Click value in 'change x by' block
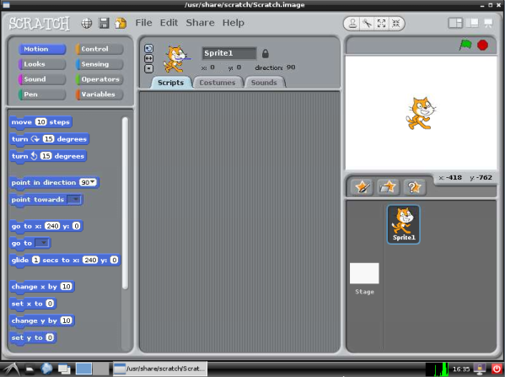Image resolution: width=505 pixels, height=377 pixels. click(66, 287)
